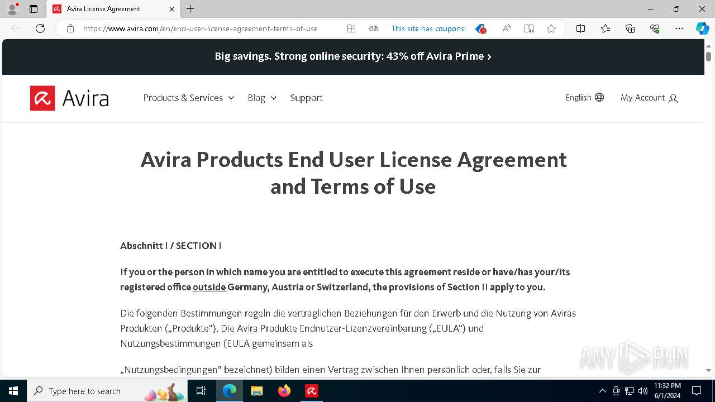
Task: Open My Account login
Action: tap(649, 98)
